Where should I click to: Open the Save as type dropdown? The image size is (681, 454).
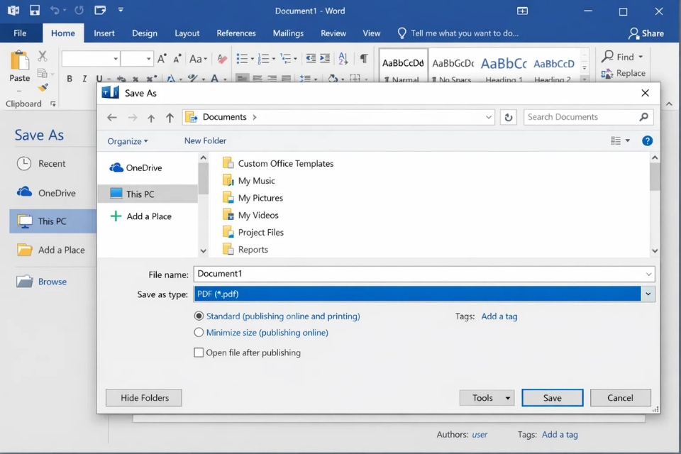coord(648,293)
